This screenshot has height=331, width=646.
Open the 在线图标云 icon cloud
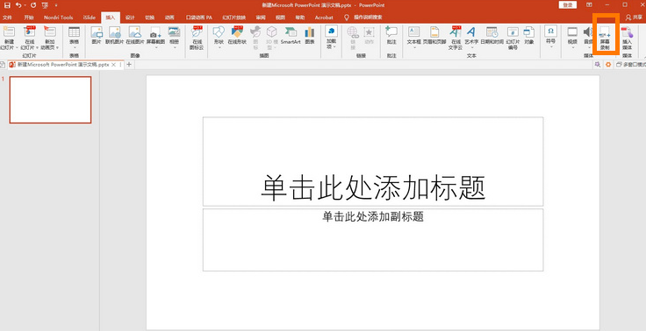point(197,38)
